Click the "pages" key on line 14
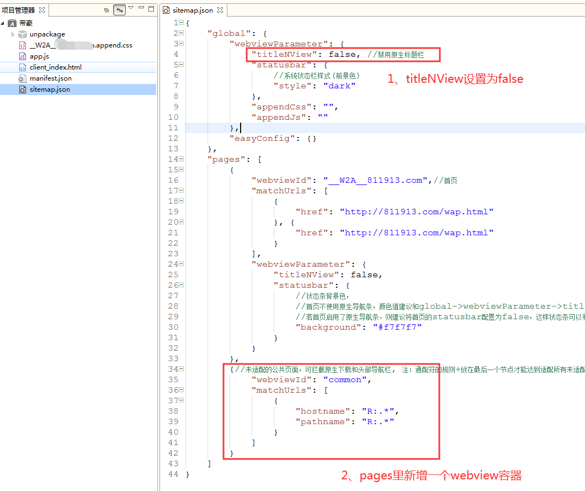Viewport: 585px width, 491px height. 226,160
